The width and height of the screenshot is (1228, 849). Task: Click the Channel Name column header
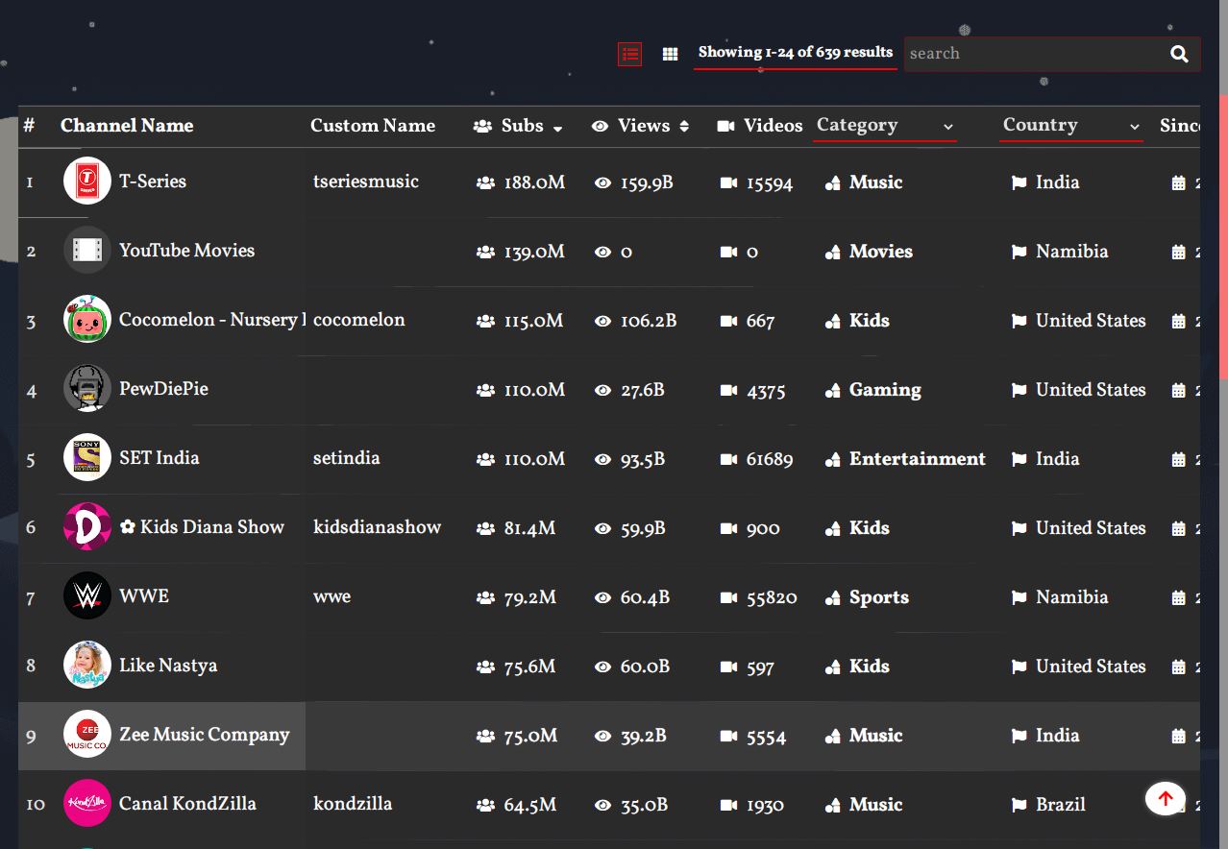[x=127, y=126]
